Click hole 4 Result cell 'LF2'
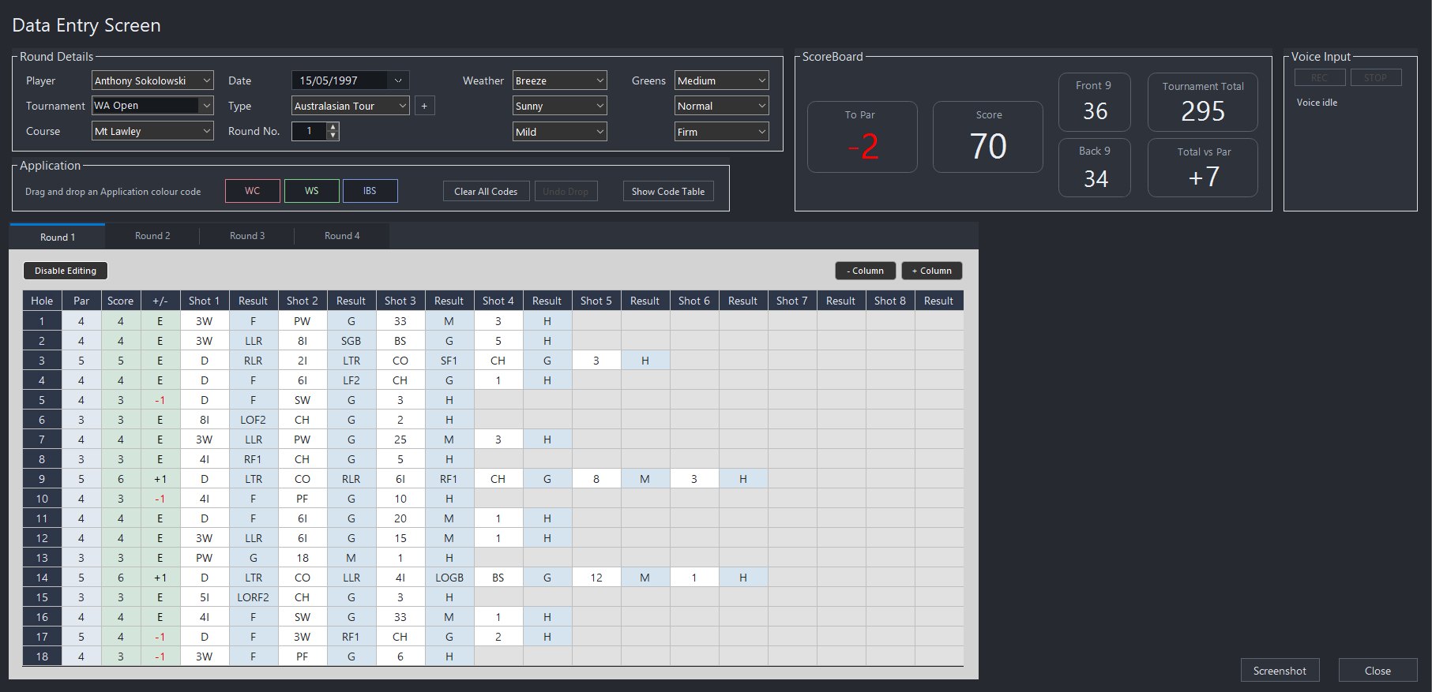Screen dimensions: 1432x692 351,380
